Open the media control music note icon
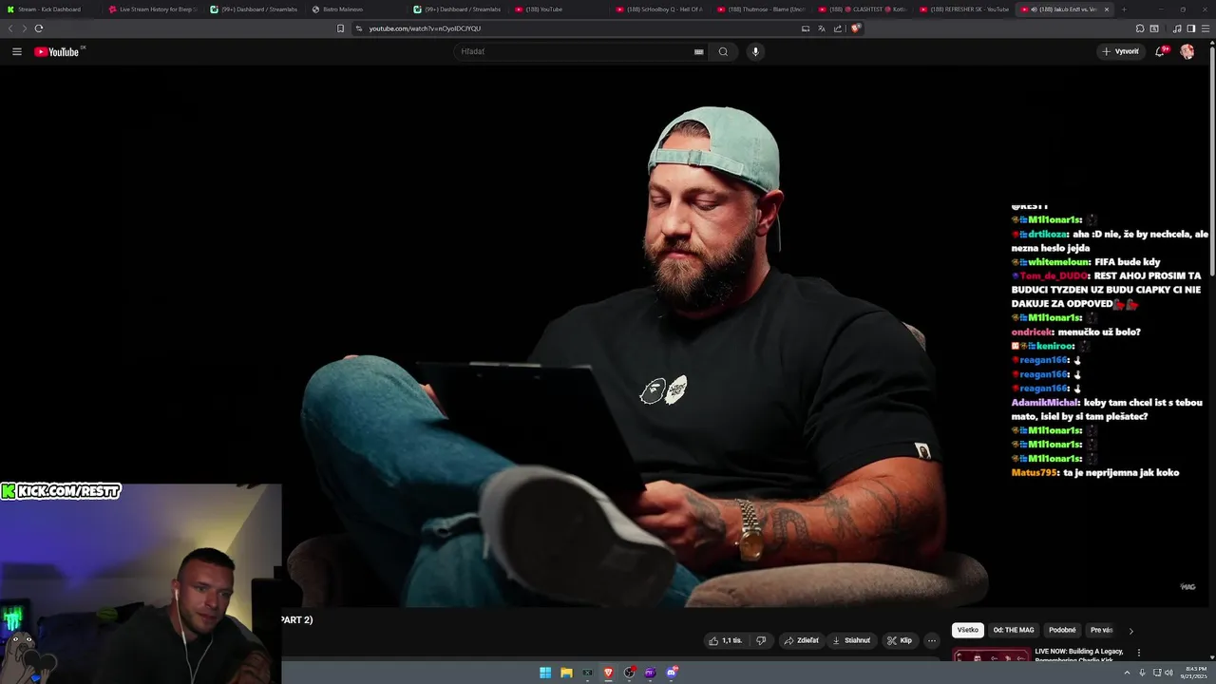This screenshot has width=1216, height=684. click(x=1177, y=28)
